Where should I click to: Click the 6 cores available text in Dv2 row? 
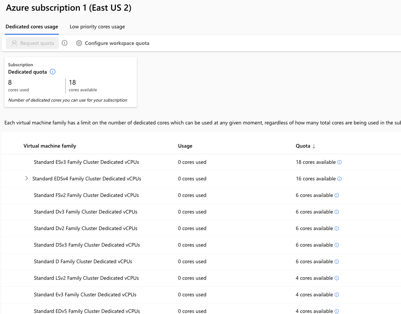[314, 228]
